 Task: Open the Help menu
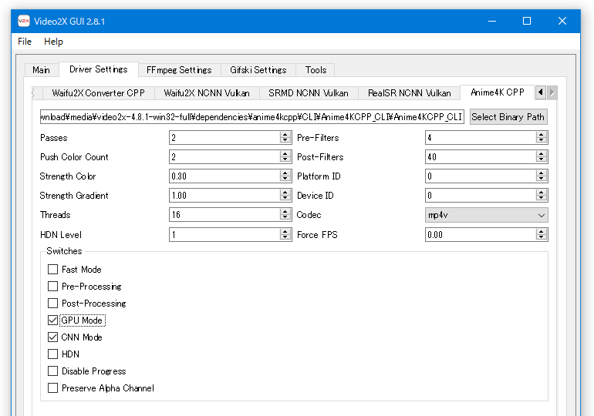[x=53, y=42]
